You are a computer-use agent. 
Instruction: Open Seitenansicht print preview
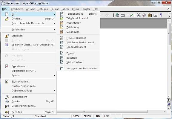29,97
